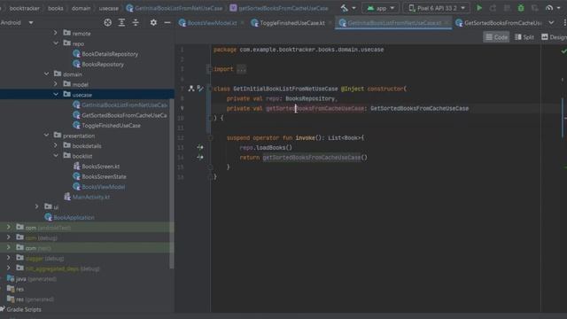Click the booktracker breadcrumb
Viewport: 567px width, 319px height.
(x=24, y=8)
